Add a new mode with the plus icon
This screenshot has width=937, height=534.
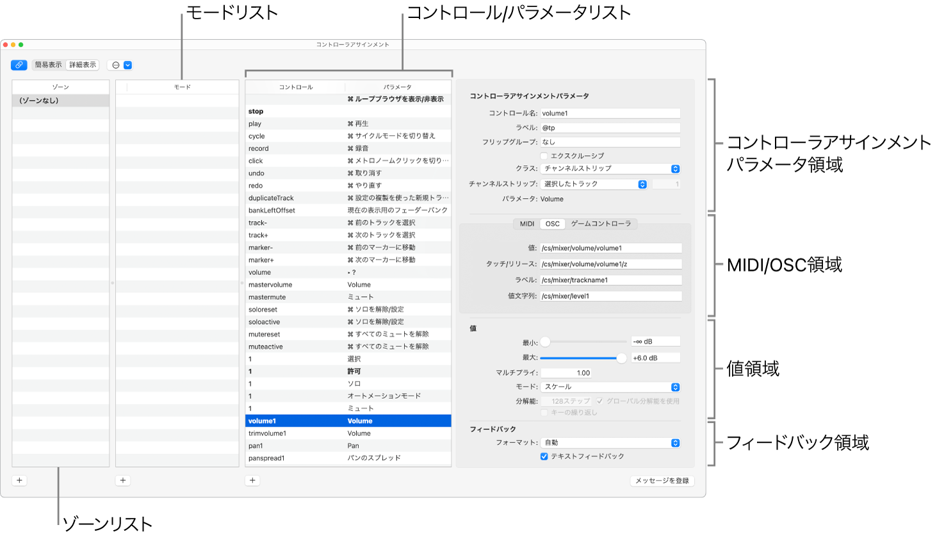[x=123, y=480]
